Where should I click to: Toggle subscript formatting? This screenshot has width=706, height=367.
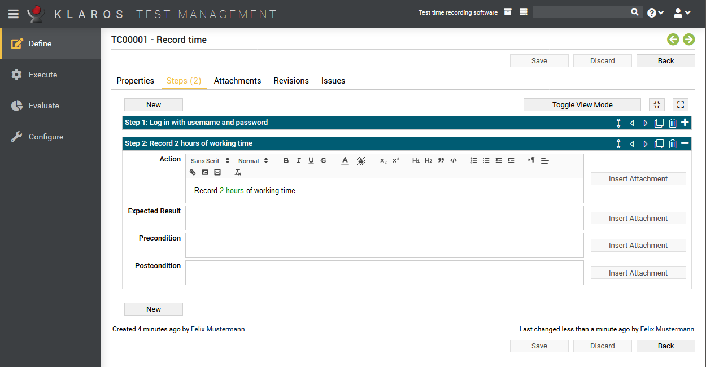pos(383,160)
